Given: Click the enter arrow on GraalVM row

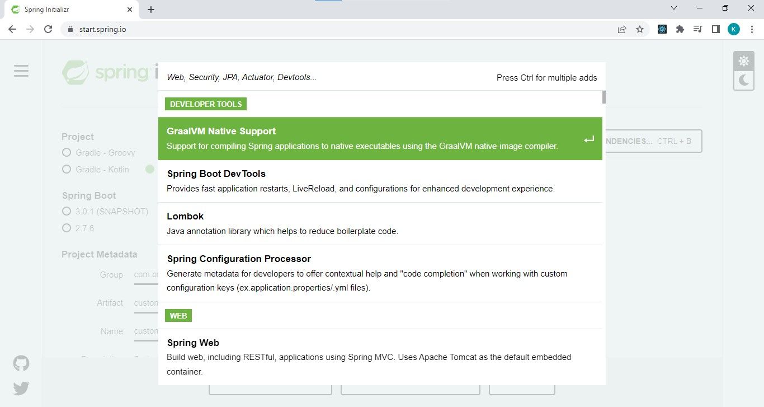Looking at the screenshot, I should pos(589,139).
